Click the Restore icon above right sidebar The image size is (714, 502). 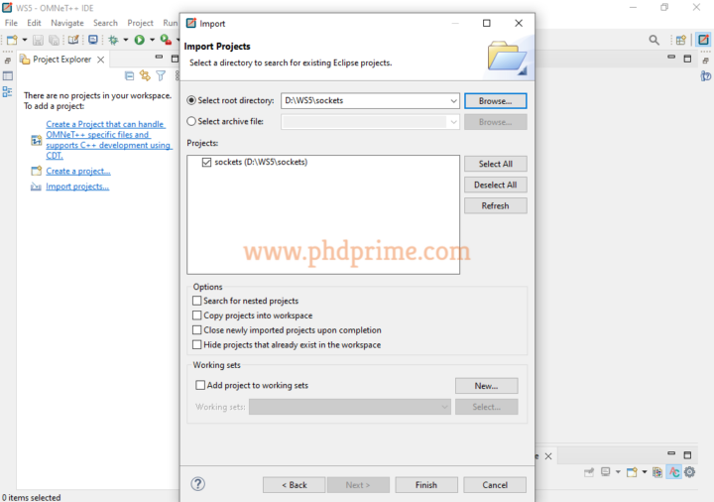pyautogui.click(x=706, y=61)
